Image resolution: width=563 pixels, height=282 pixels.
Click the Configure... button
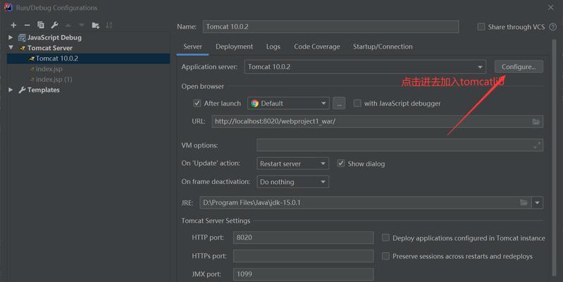coord(519,67)
